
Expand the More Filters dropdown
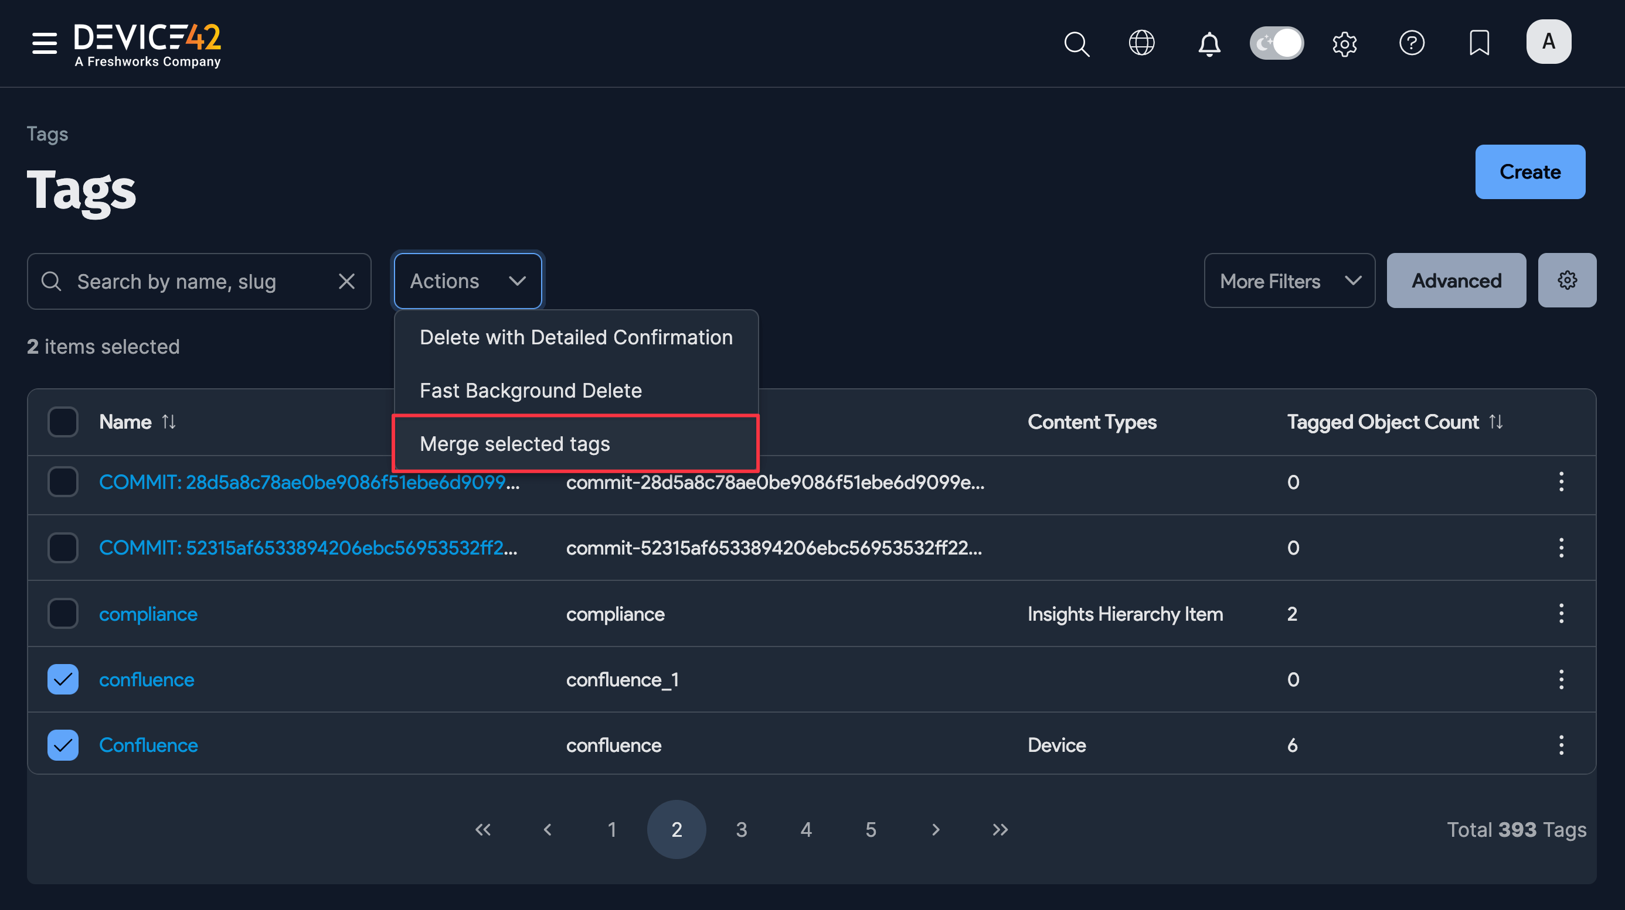point(1289,281)
